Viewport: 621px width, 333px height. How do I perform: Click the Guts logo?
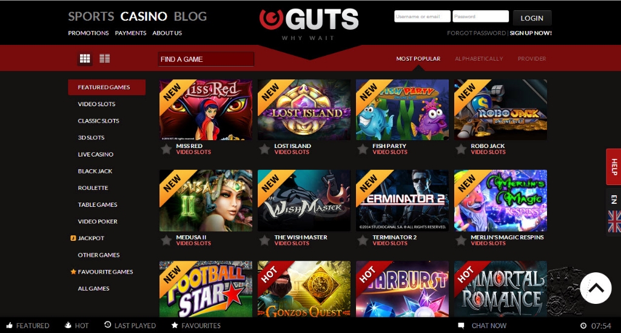309,20
